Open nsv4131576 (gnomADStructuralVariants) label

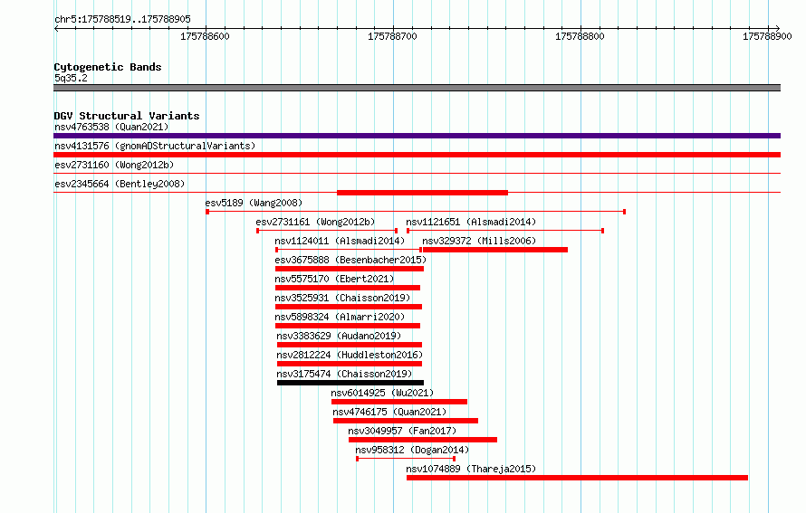(x=155, y=146)
